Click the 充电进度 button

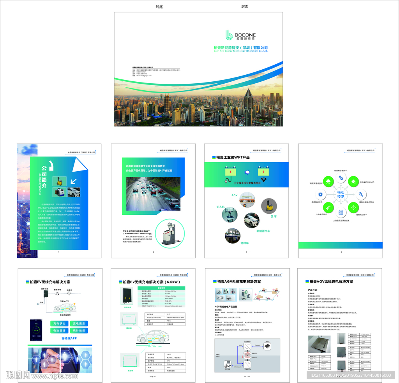pyautogui.click(x=79, y=323)
